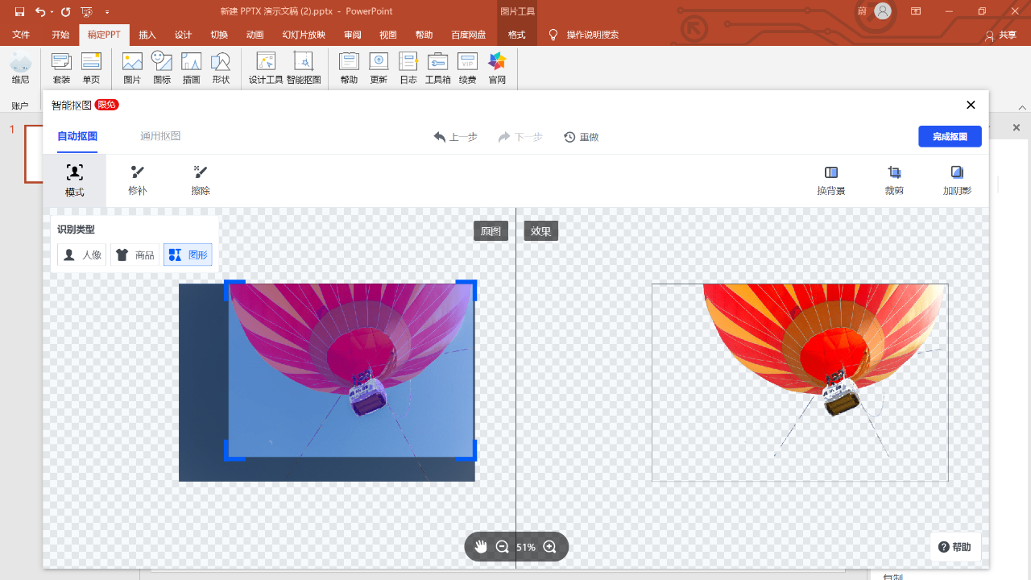Open the 模式 (mode) tool
1031x580 pixels.
click(x=74, y=179)
